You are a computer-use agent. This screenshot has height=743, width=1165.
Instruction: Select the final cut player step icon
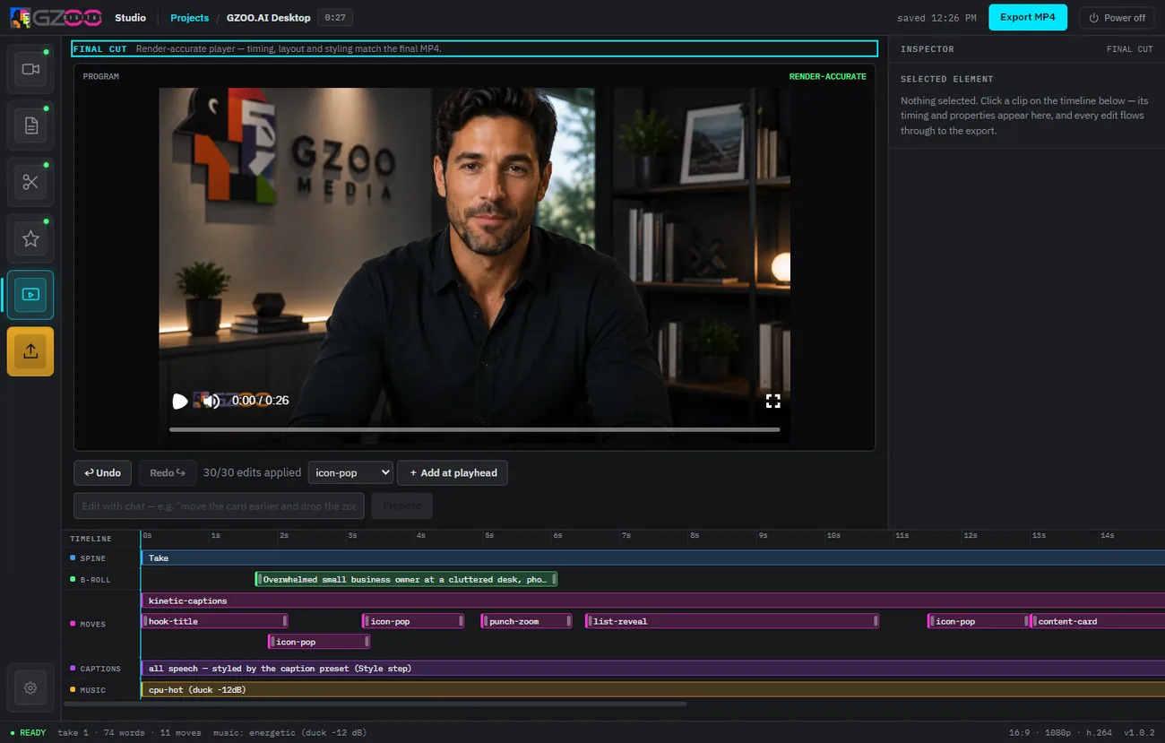[x=30, y=295]
